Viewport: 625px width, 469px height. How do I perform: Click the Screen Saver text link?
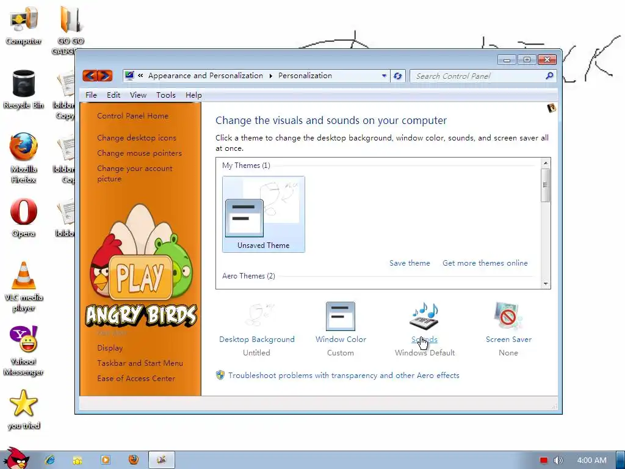[508, 339]
